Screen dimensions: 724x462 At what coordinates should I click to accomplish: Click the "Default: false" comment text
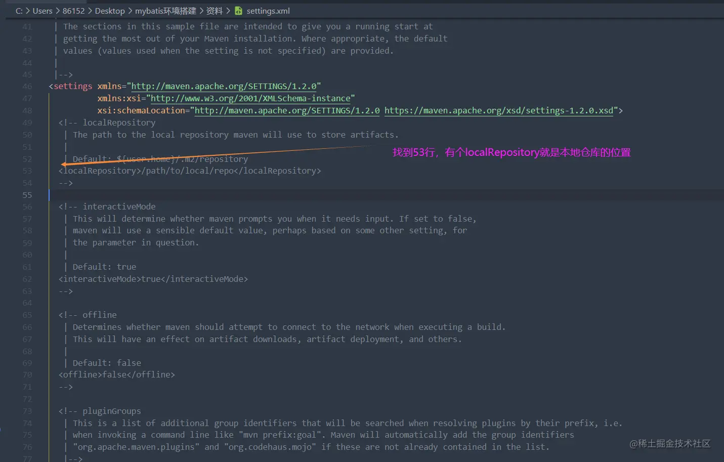point(107,363)
